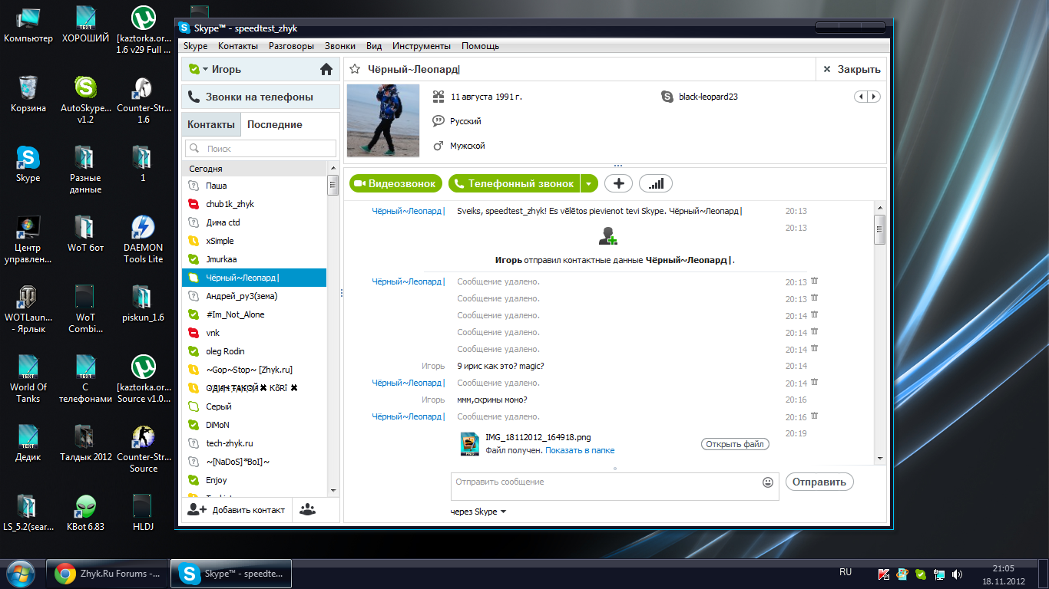Open через Skype dropdown
This screenshot has height=589, width=1049.
(x=478, y=512)
